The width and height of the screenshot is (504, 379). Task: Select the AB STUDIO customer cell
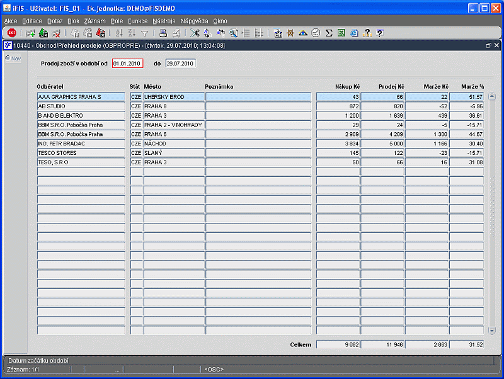click(x=81, y=106)
